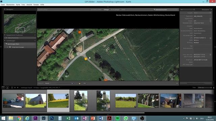
Task: Collapse the Navigator panel triangle
Action: (5, 9)
